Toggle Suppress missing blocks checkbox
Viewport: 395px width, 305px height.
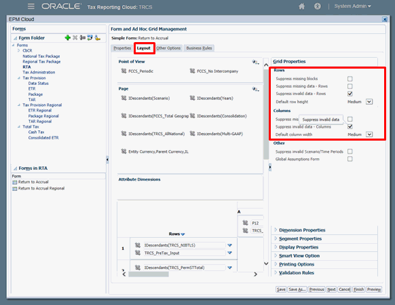point(350,79)
